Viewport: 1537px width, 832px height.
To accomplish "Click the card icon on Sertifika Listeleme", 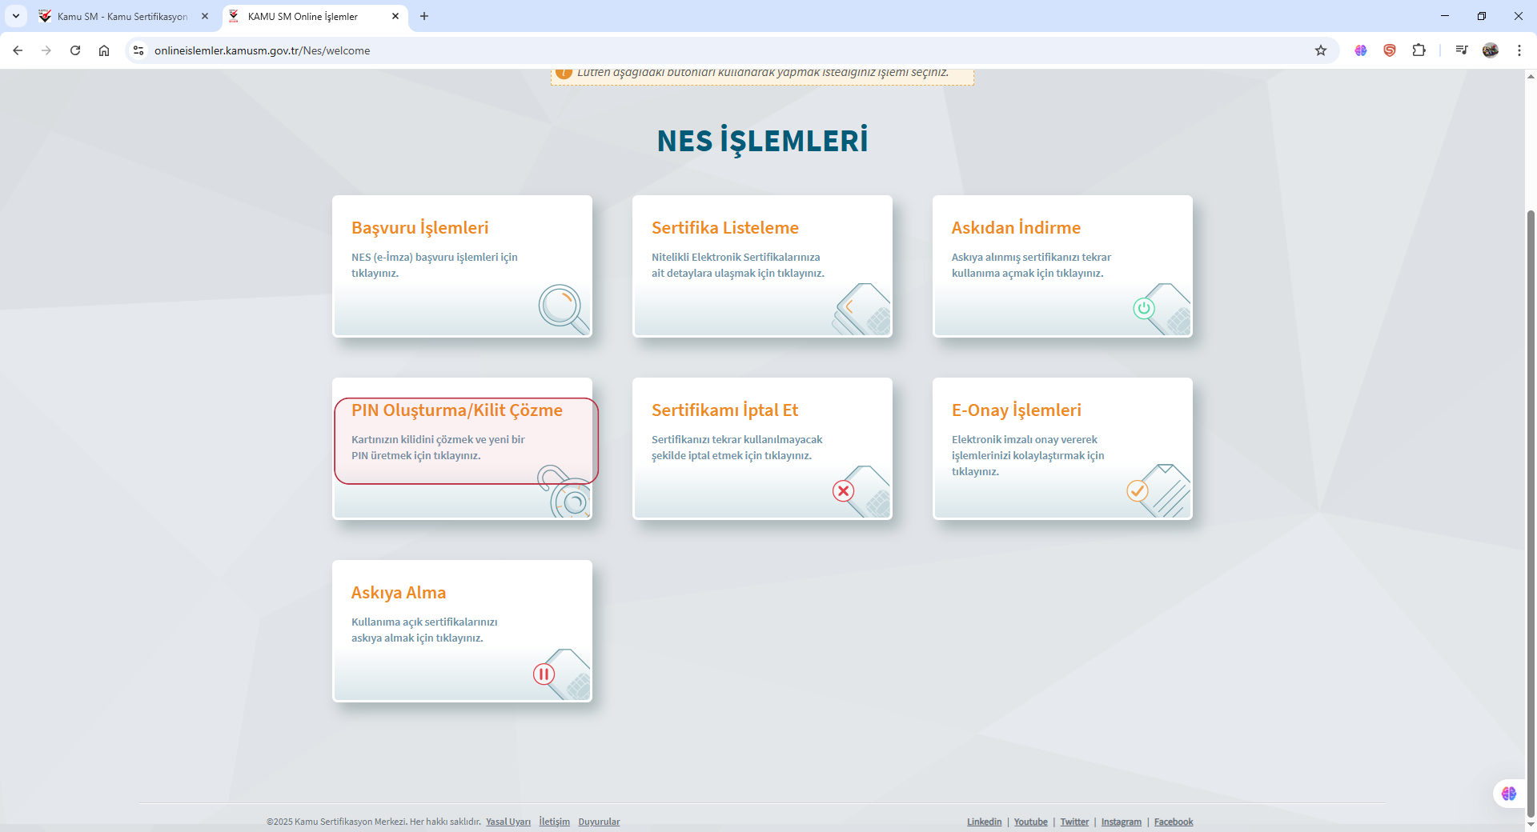I will (863, 309).
